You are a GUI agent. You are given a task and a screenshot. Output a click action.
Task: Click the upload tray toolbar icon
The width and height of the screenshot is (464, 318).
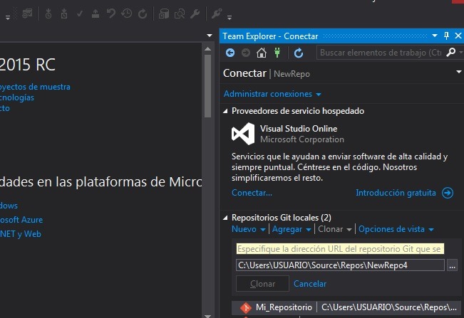(96, 14)
